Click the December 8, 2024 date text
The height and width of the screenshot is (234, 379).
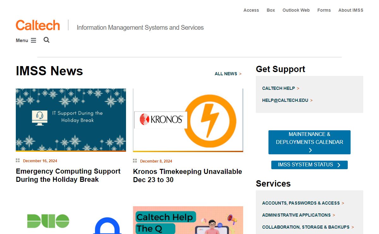[156, 161]
